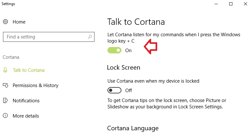249x136 pixels.
Task: Select Talk to Cortana text in sidebar
Action: (x=29, y=70)
